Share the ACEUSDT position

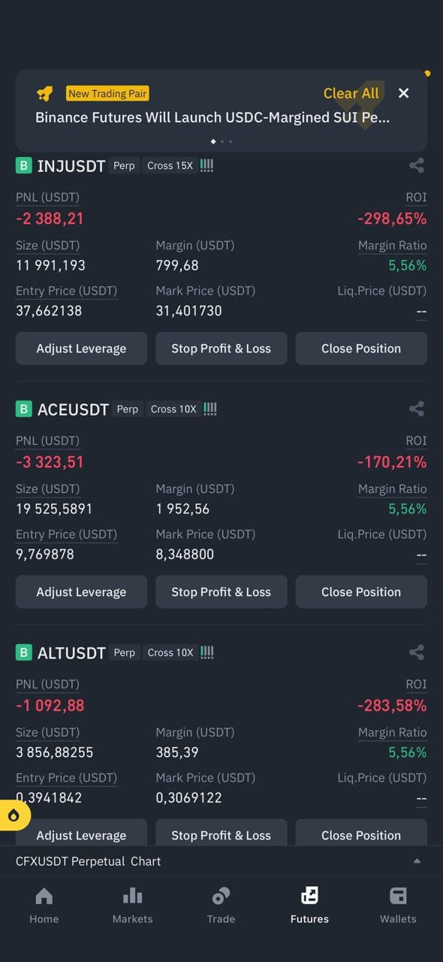pos(417,409)
